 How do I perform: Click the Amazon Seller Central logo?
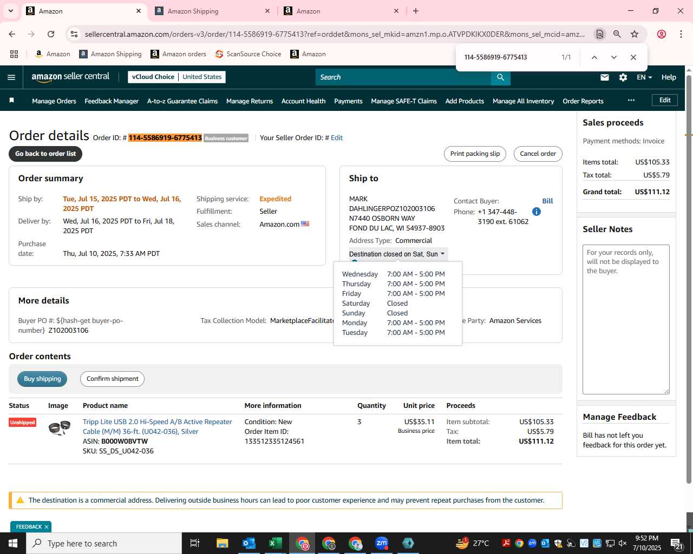tap(70, 77)
